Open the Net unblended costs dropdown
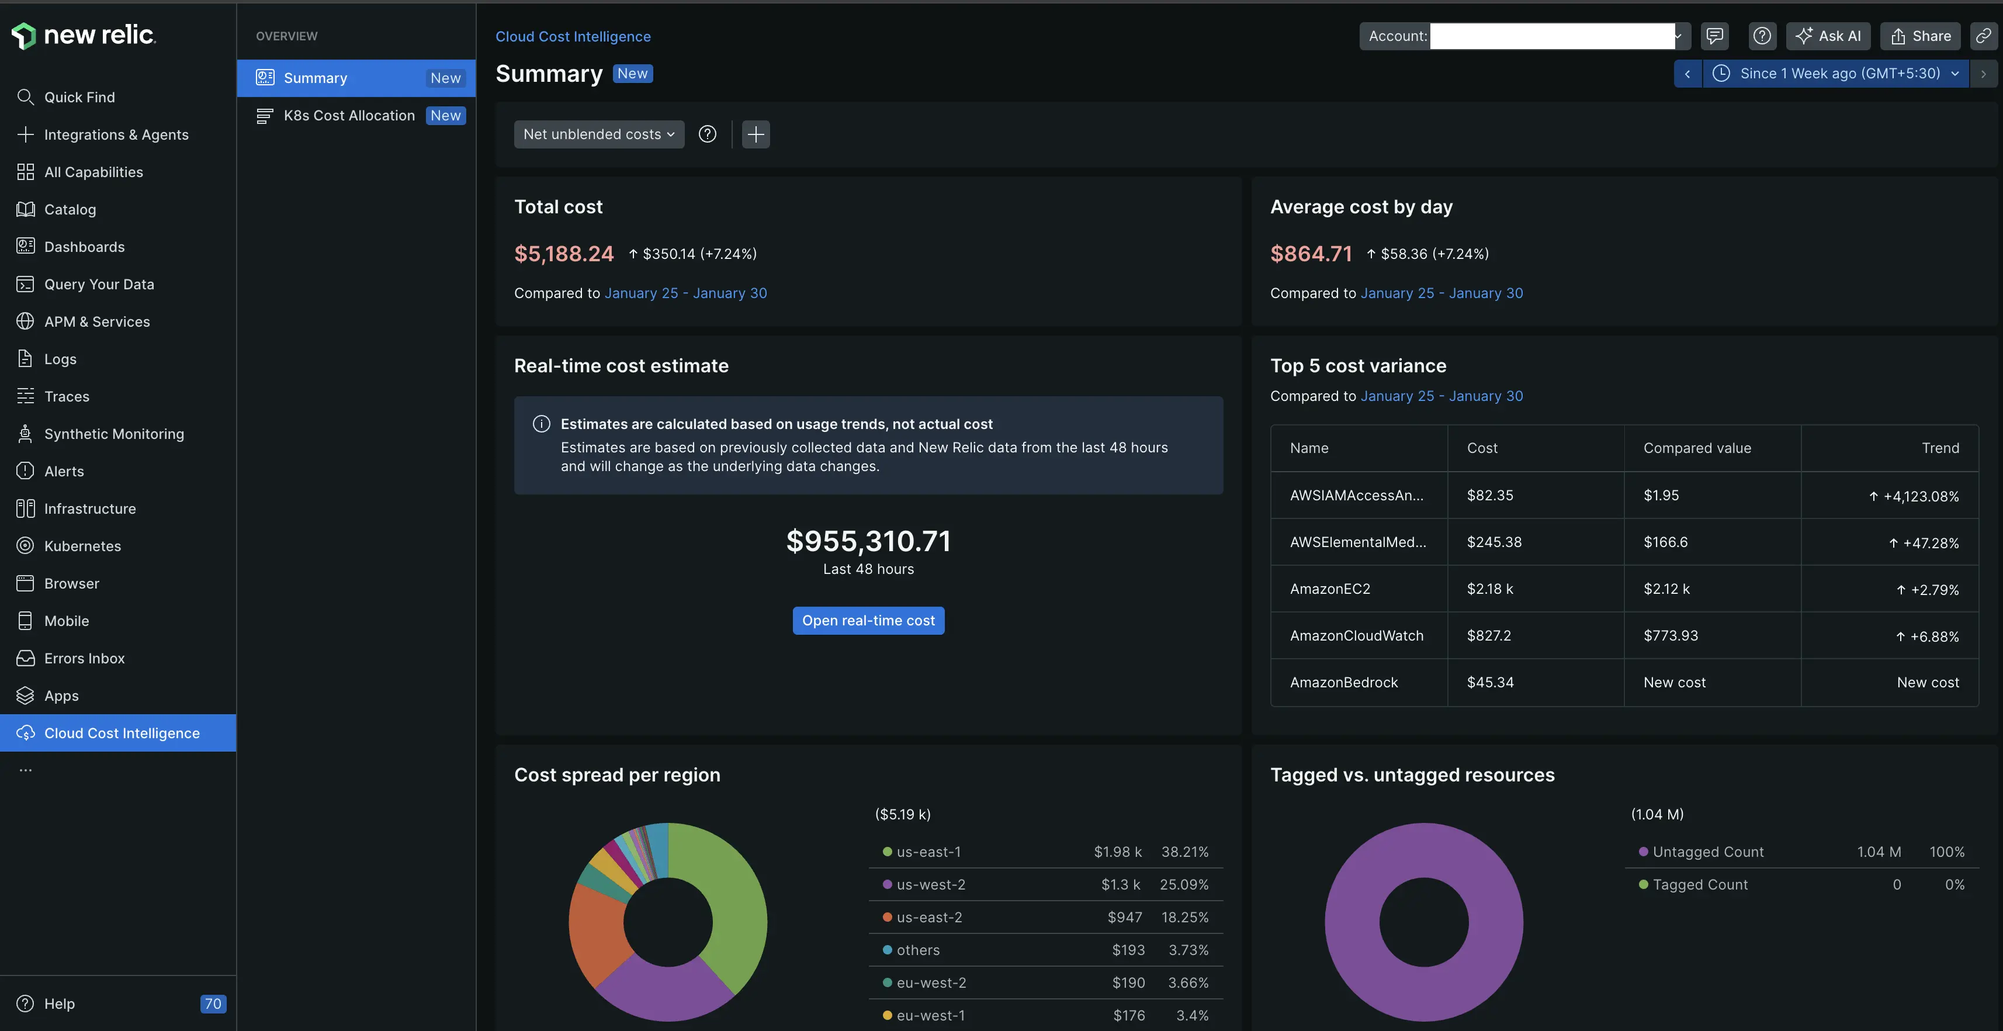The height and width of the screenshot is (1031, 2003). [x=598, y=134]
